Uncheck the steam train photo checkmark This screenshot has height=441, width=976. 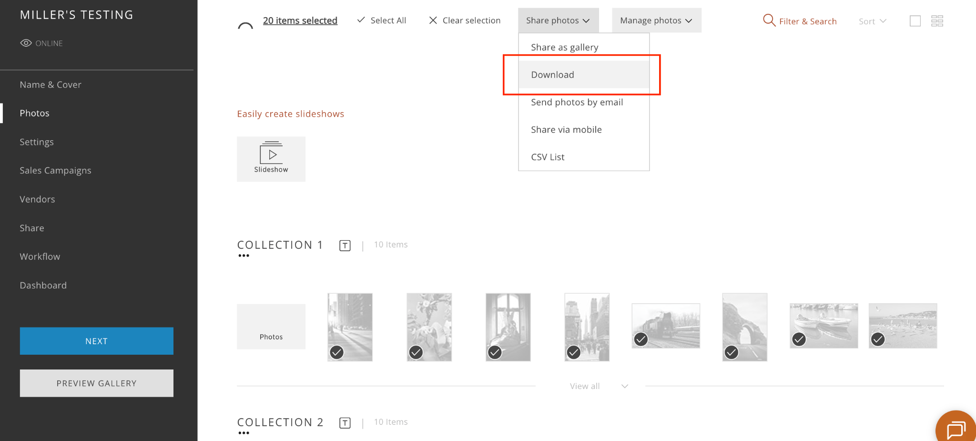tap(641, 339)
